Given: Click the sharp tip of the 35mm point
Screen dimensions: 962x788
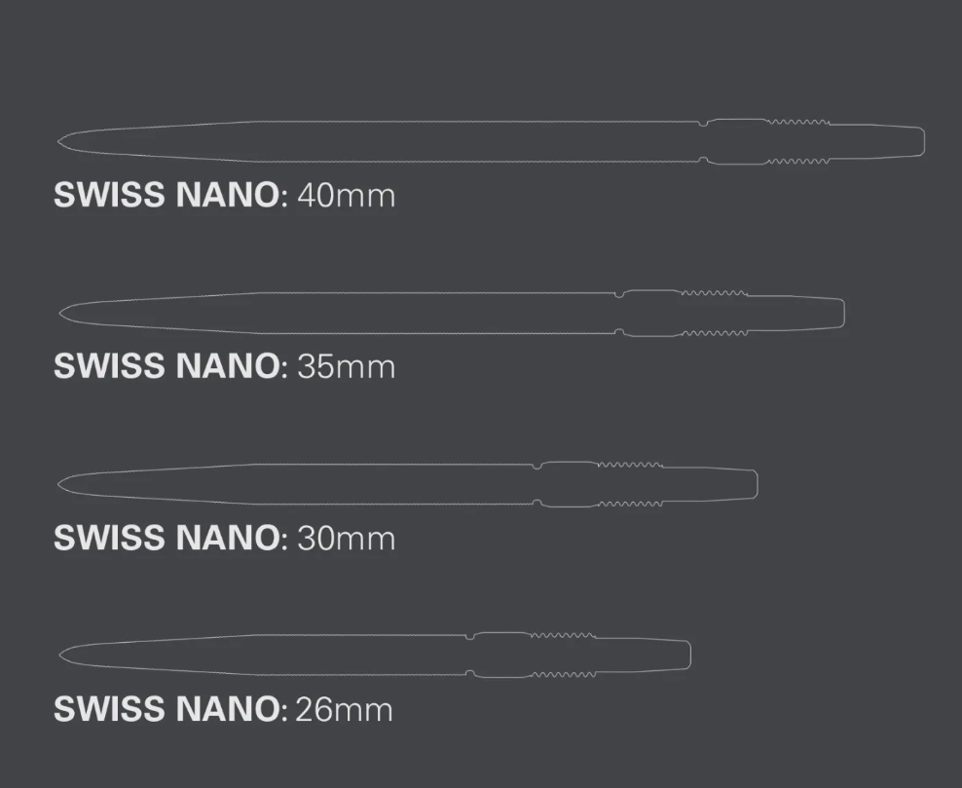Looking at the screenshot, I should pyautogui.click(x=63, y=312).
